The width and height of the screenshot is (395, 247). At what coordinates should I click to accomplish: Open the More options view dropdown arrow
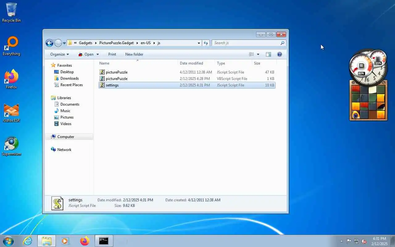tap(258, 54)
